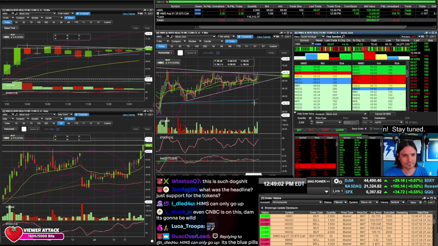Screen dimensions: 438x246
Task: Click the white line color swatch in 1 Min chart
Action: (x=180, y=53)
